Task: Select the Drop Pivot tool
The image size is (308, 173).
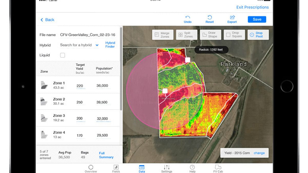Action: point(258,35)
